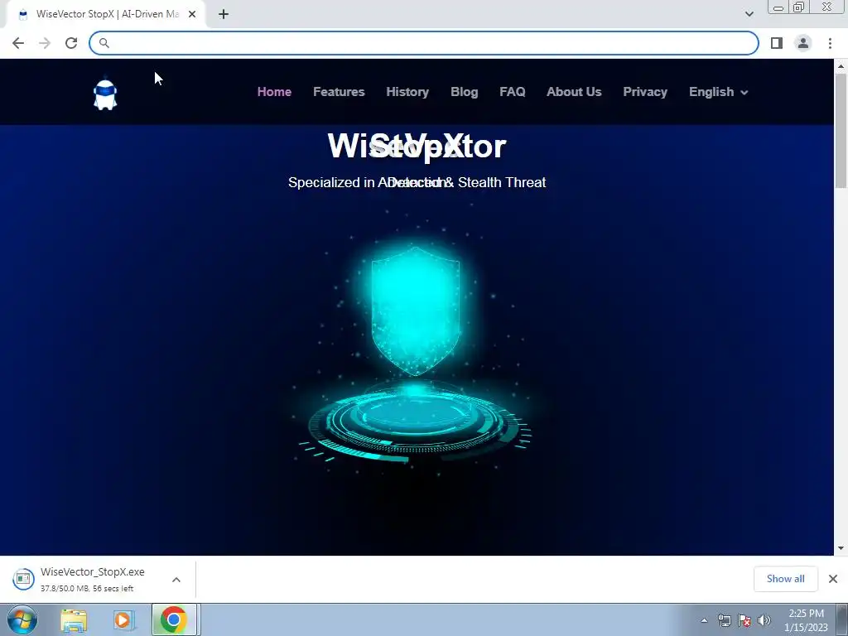Open the tab search dropdown chevron

tap(749, 14)
